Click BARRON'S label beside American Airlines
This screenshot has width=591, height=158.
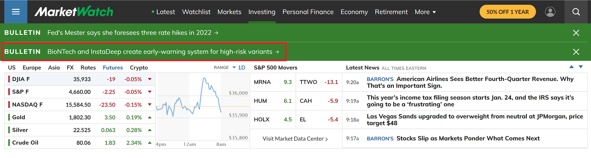click(x=380, y=79)
